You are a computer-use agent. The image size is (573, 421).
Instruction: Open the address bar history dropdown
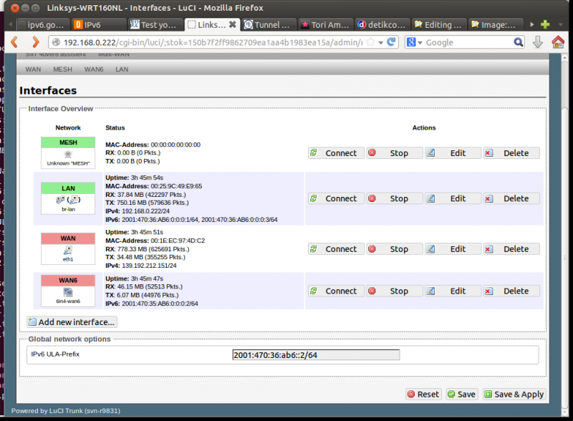tap(381, 42)
